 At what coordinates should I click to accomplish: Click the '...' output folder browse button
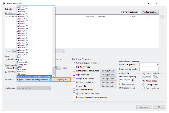(59, 68)
